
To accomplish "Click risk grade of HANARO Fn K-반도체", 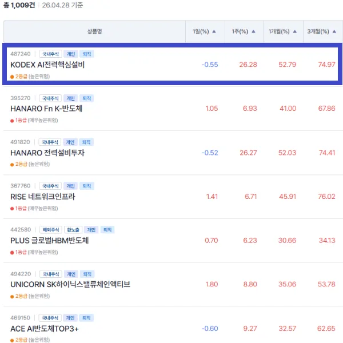I will click(x=34, y=120).
